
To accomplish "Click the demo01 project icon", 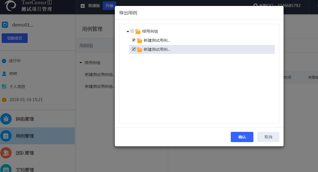I will pos(5,25).
